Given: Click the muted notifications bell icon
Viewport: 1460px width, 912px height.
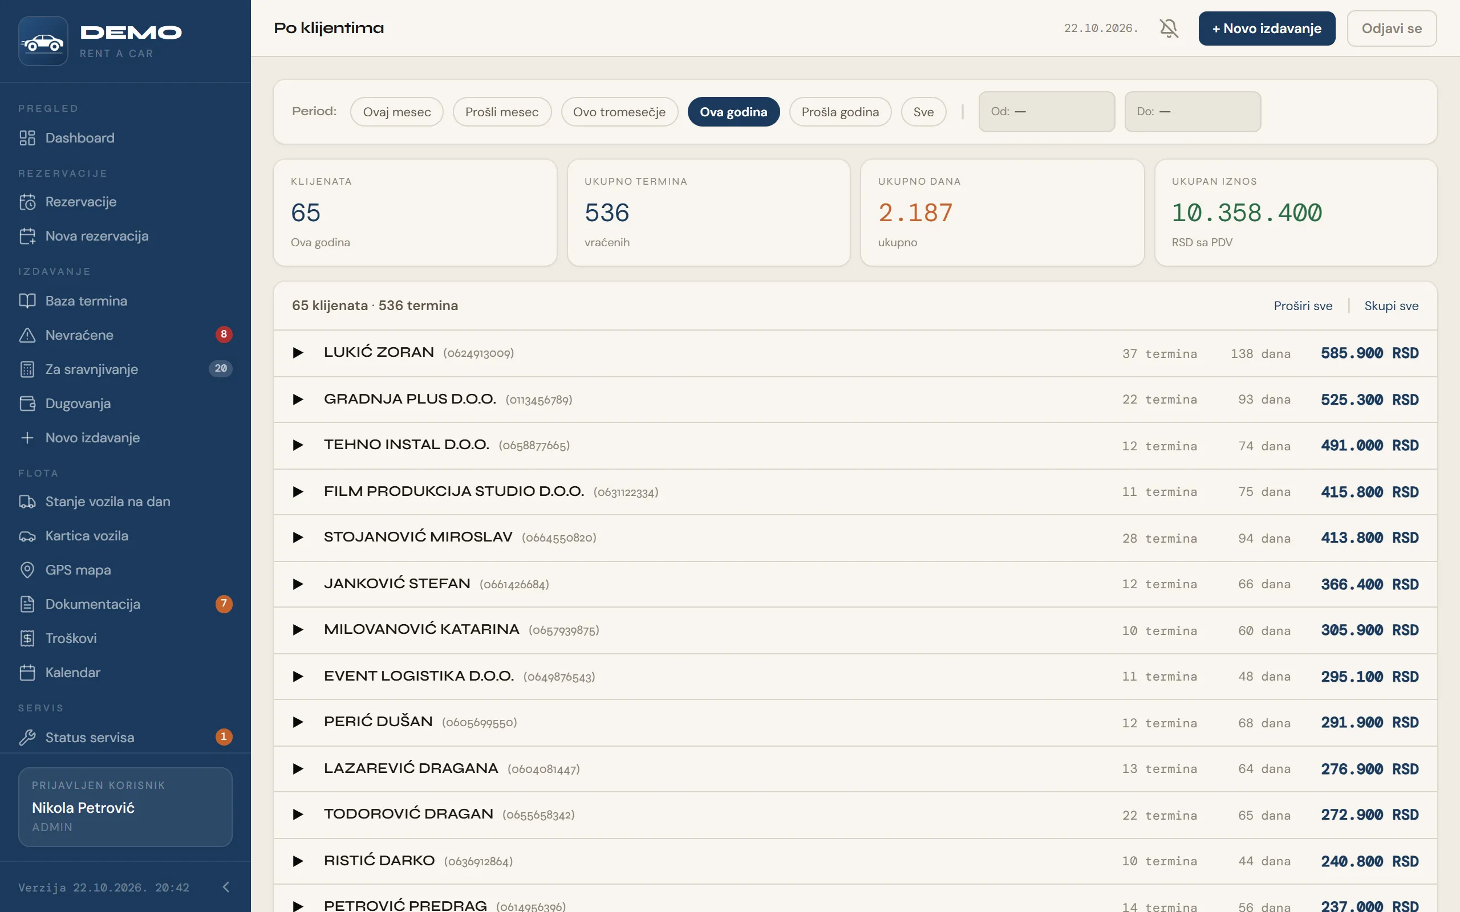Looking at the screenshot, I should (1169, 28).
